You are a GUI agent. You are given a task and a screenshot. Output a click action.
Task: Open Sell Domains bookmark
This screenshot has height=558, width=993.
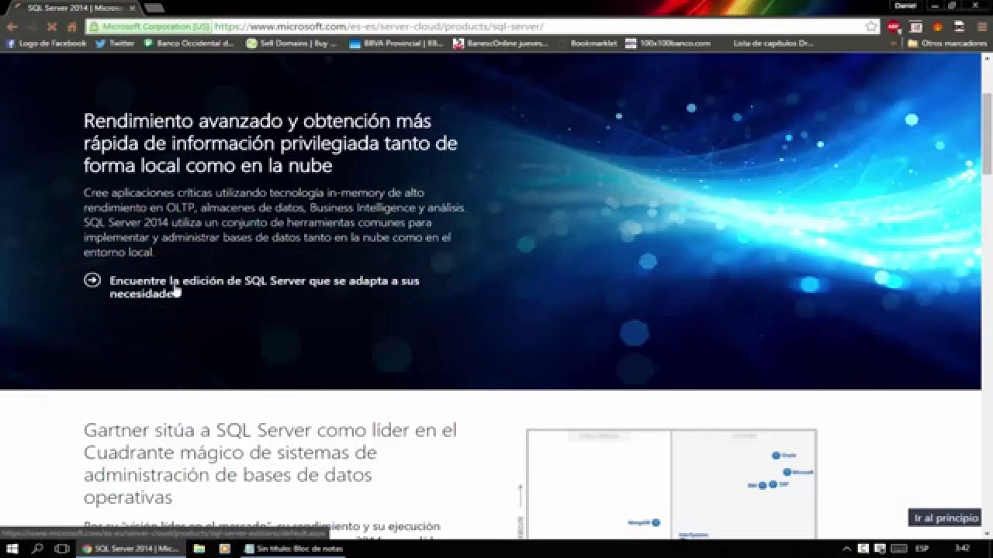click(292, 43)
